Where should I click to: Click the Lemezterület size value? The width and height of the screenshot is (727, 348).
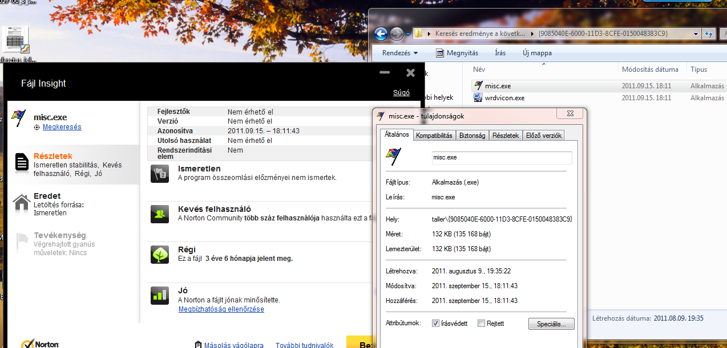click(x=461, y=249)
